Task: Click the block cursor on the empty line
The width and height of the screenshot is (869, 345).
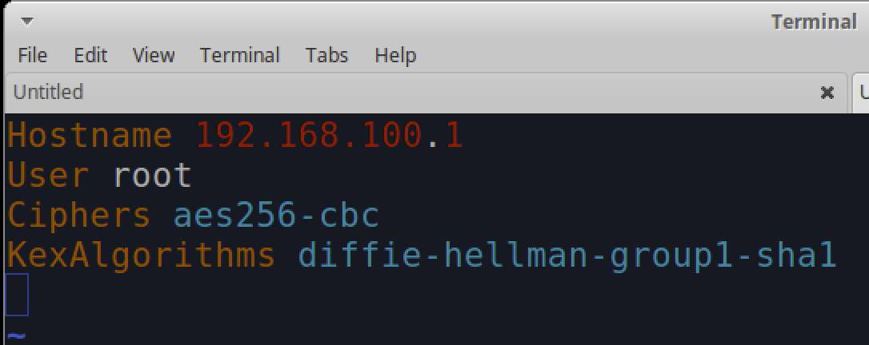Action: (x=17, y=295)
